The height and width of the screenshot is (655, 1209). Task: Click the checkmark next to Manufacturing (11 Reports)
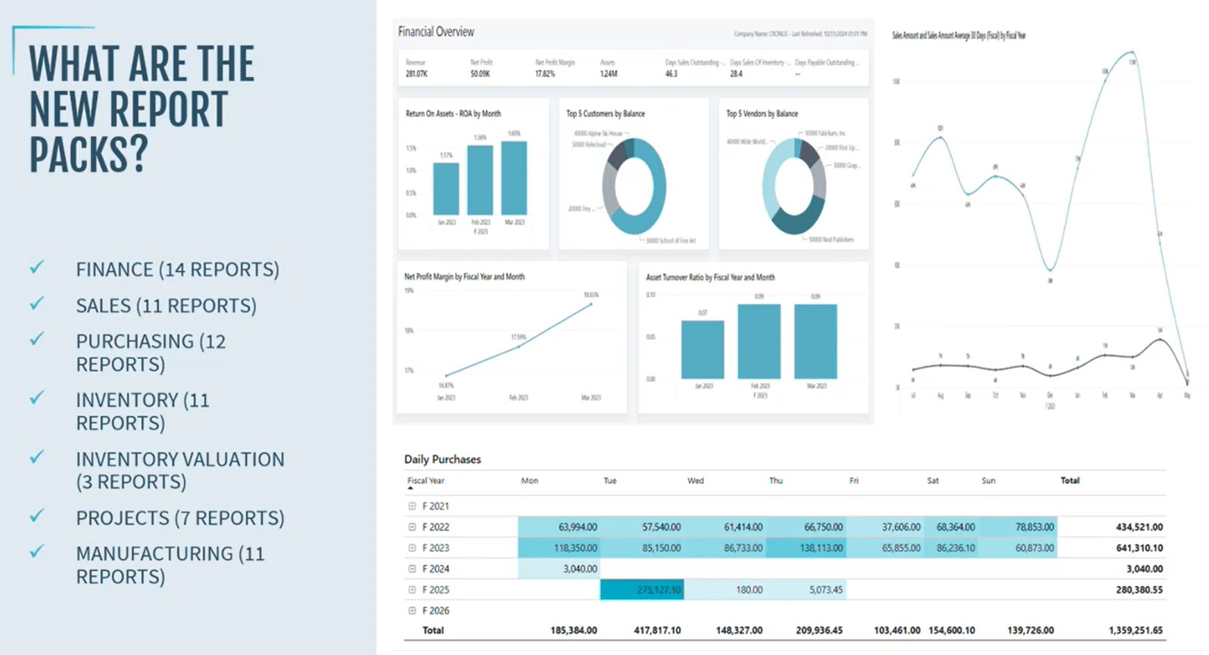click(36, 552)
